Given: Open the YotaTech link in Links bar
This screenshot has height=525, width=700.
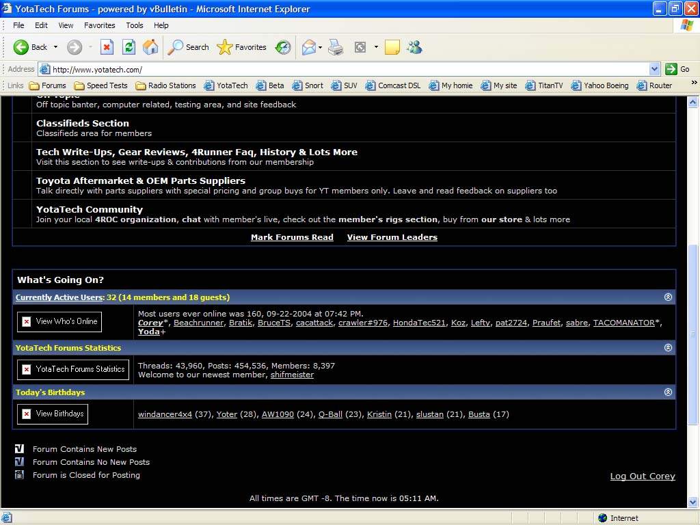Looking at the screenshot, I should tap(226, 85).
